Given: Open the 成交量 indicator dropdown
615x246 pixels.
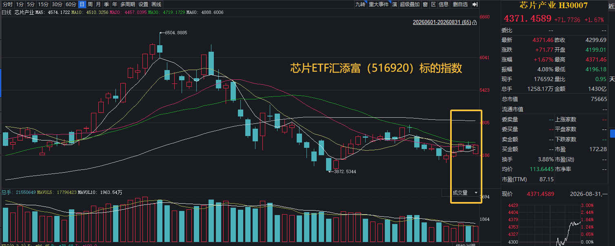Looking at the screenshot, I should click(x=465, y=193).
